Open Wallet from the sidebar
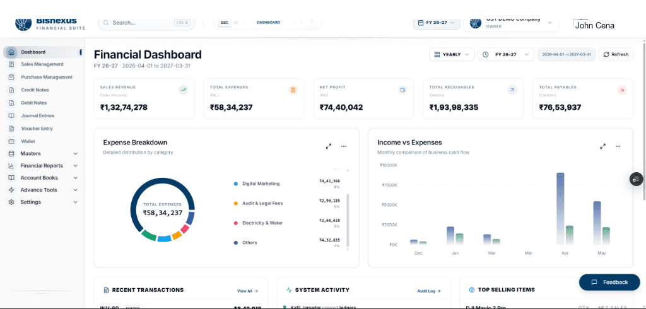This screenshot has width=646, height=309. tap(28, 141)
